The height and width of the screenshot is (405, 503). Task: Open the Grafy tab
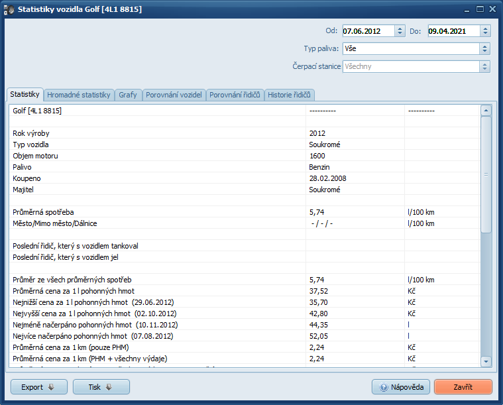pyautogui.click(x=128, y=95)
